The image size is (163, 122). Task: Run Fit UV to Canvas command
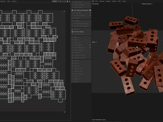[81, 32]
